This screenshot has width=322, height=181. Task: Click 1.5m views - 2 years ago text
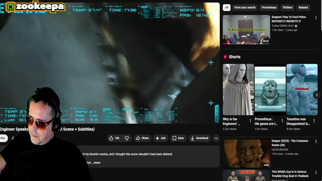point(285,30)
